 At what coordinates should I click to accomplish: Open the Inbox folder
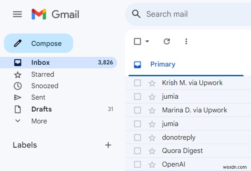[58, 62]
